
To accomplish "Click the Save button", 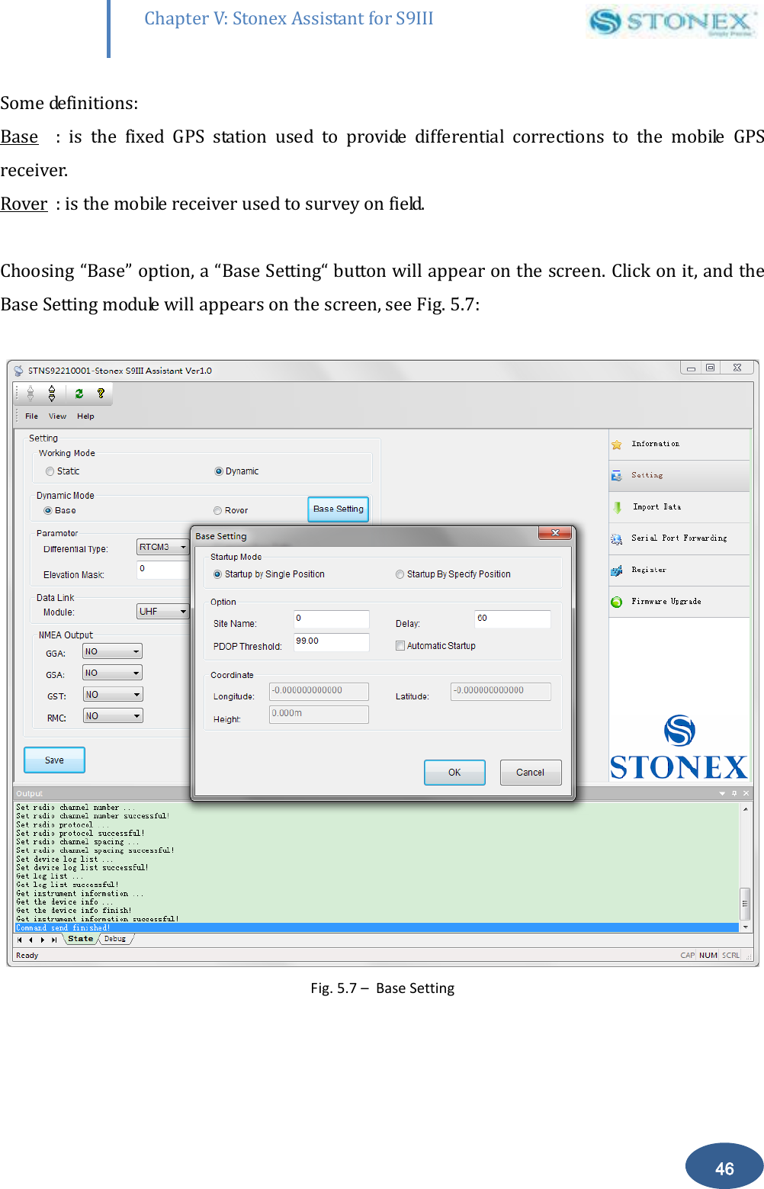I will (x=54, y=760).
